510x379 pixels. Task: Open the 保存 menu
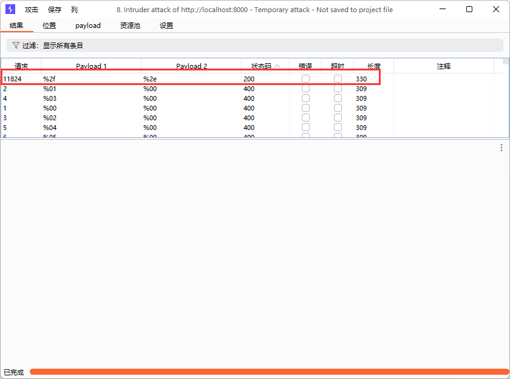click(55, 10)
